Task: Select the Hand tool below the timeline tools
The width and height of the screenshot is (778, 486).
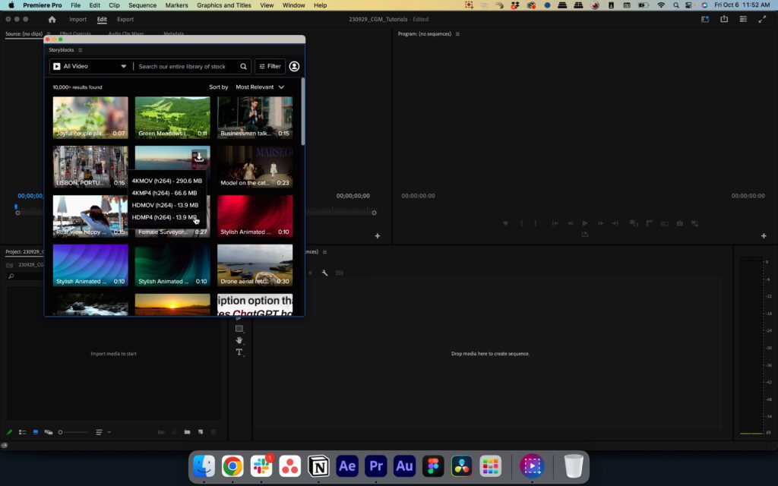Action: click(x=239, y=340)
